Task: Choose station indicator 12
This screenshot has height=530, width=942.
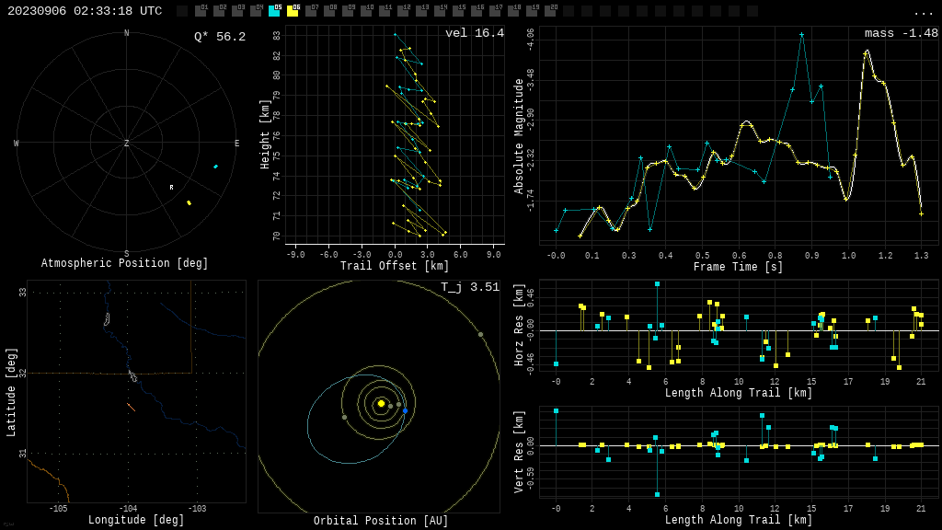Action: click(403, 11)
